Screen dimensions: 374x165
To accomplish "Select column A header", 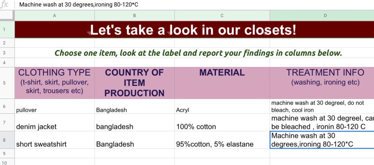I will (x=54, y=15).
